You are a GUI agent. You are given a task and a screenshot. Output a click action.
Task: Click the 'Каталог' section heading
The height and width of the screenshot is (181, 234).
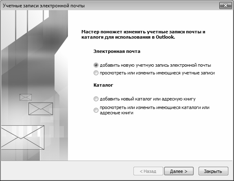103,85
